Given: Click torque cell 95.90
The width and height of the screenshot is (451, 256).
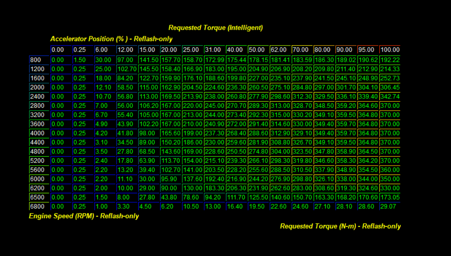Looking at the screenshot, I should pyautogui.click(x=170, y=179).
